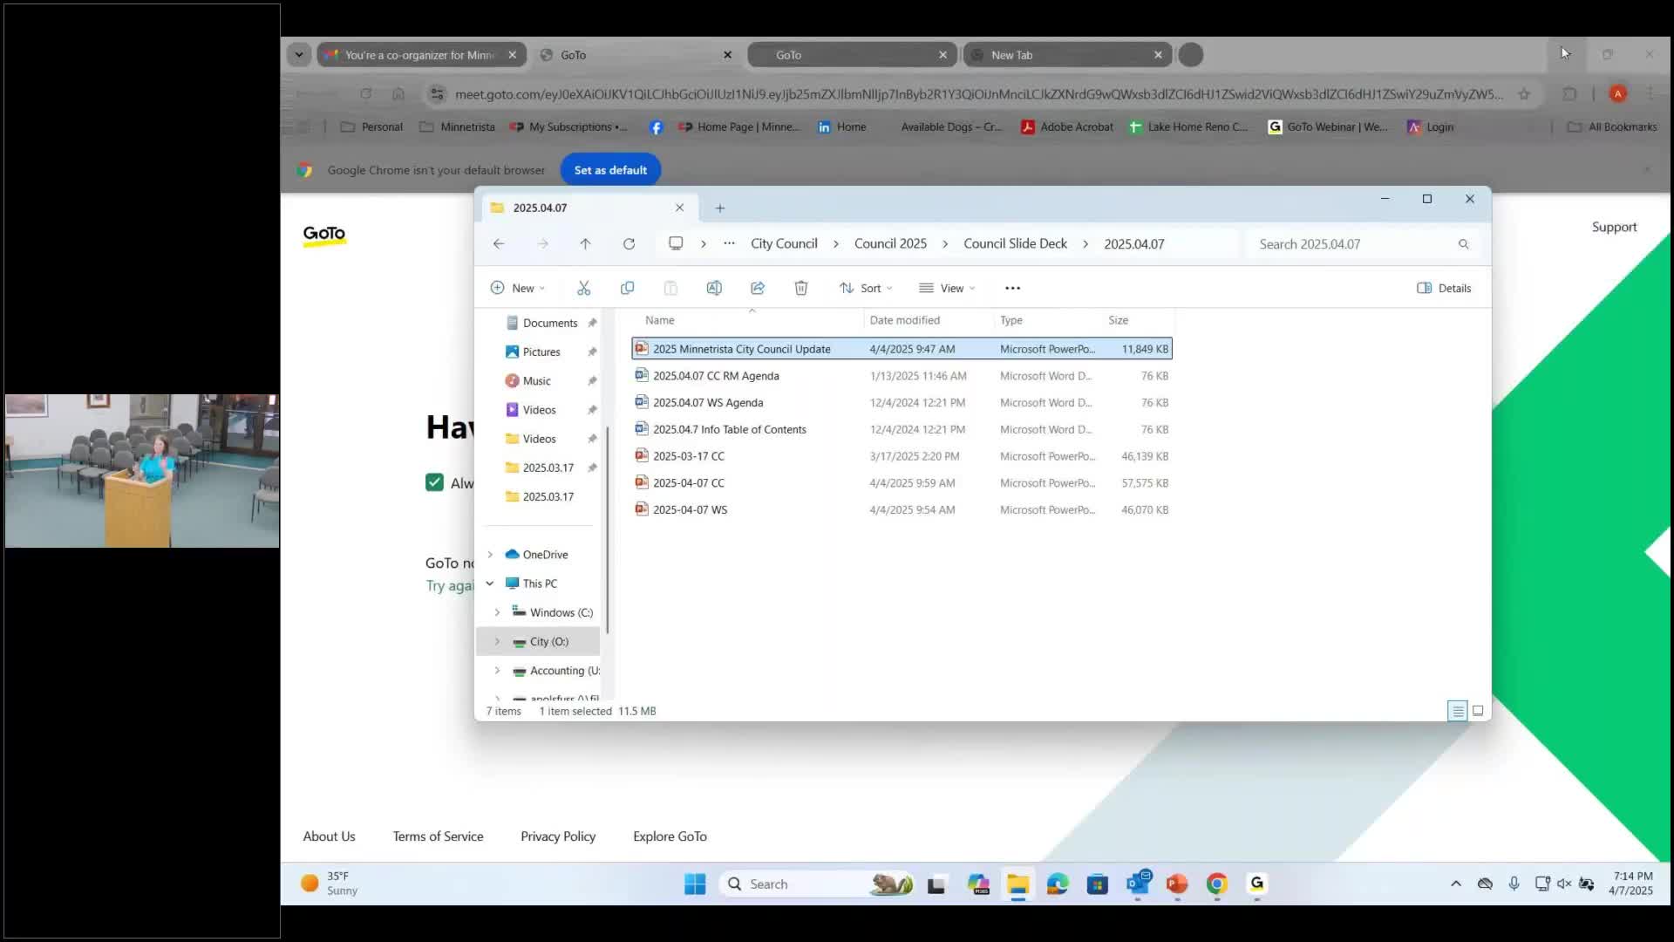1674x942 pixels.
Task: Toggle the Details pane button
Action: [x=1444, y=288]
